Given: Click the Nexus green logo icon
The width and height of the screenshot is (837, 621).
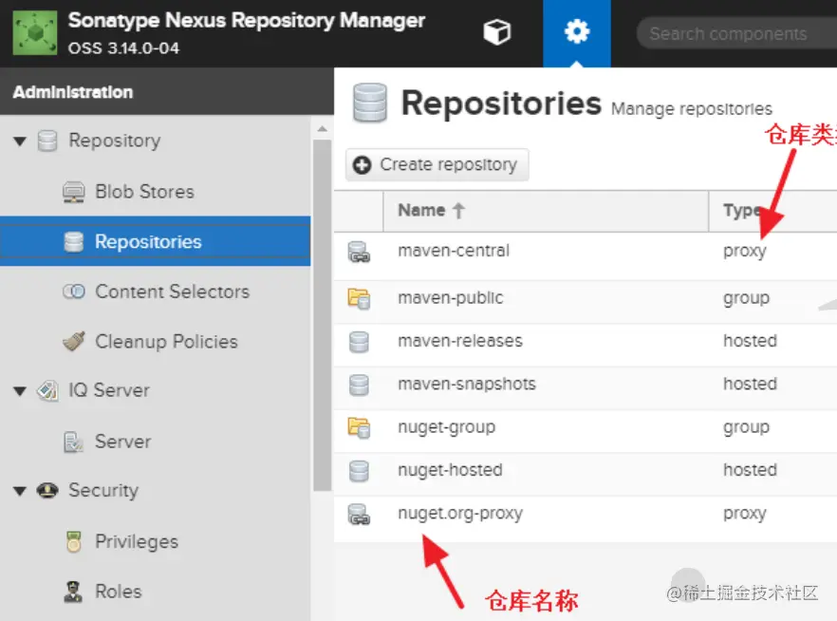Looking at the screenshot, I should 35,33.
